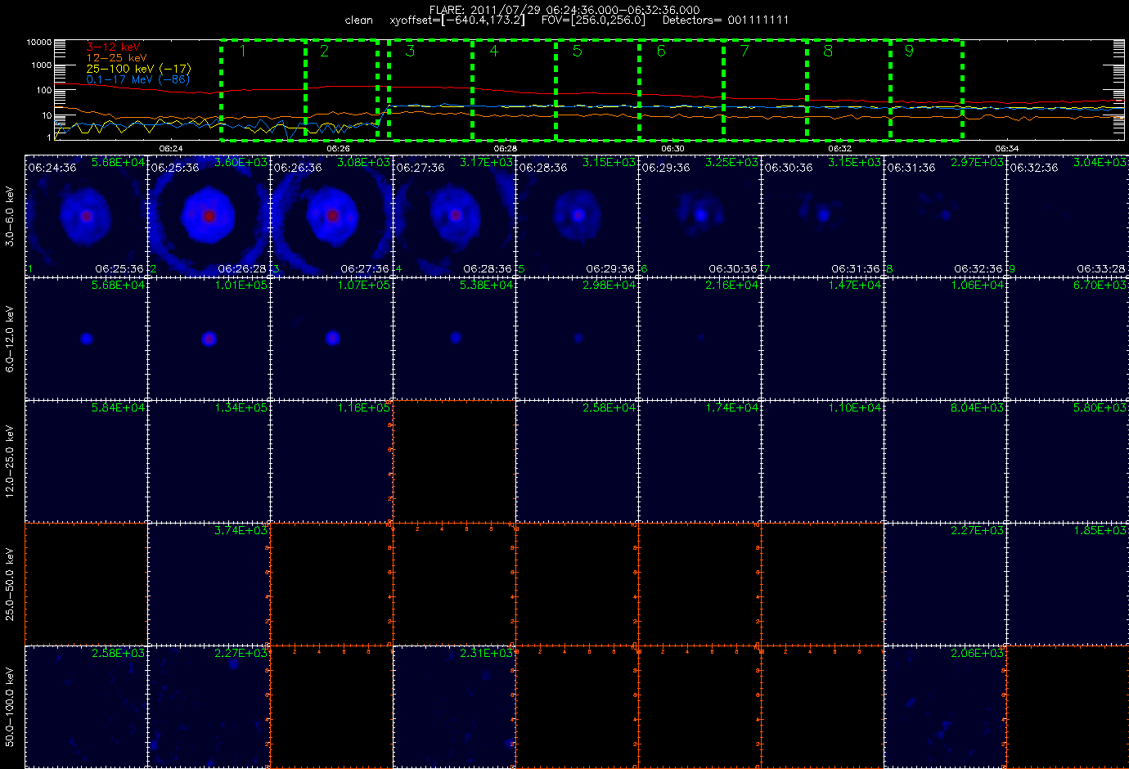Open the 3.0-6.0 keV image starting 06:28:36
The width and height of the screenshot is (1129, 769).
pos(577,216)
